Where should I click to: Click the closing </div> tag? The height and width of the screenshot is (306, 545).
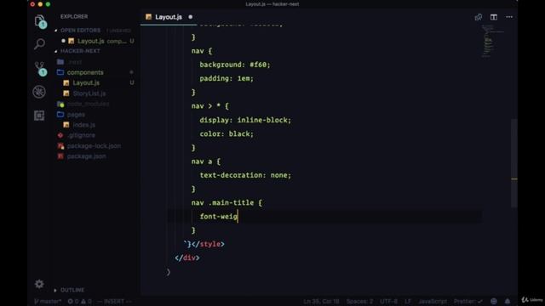click(x=187, y=258)
